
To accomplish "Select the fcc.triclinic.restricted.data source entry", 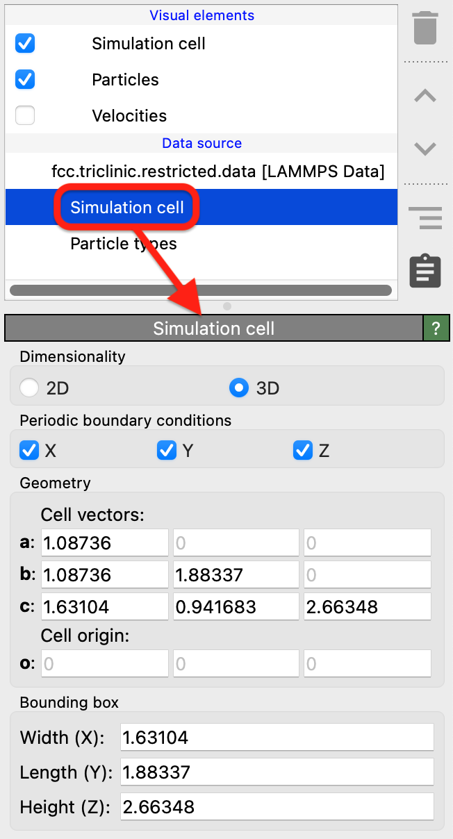I will click(217, 171).
